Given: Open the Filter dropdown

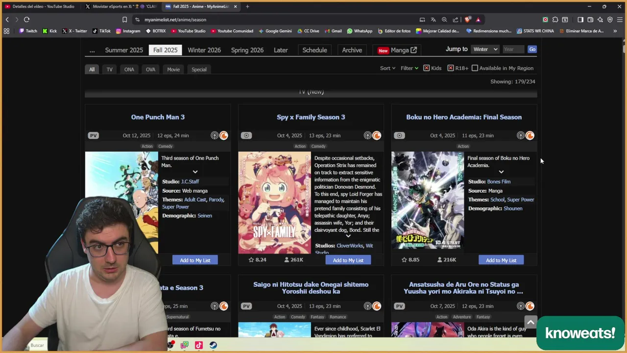Looking at the screenshot, I should coord(410,68).
